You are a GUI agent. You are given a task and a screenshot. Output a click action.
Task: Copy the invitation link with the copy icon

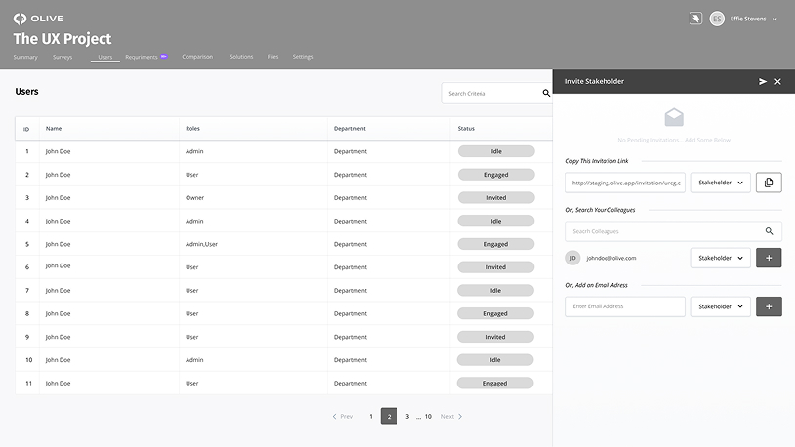(x=769, y=183)
